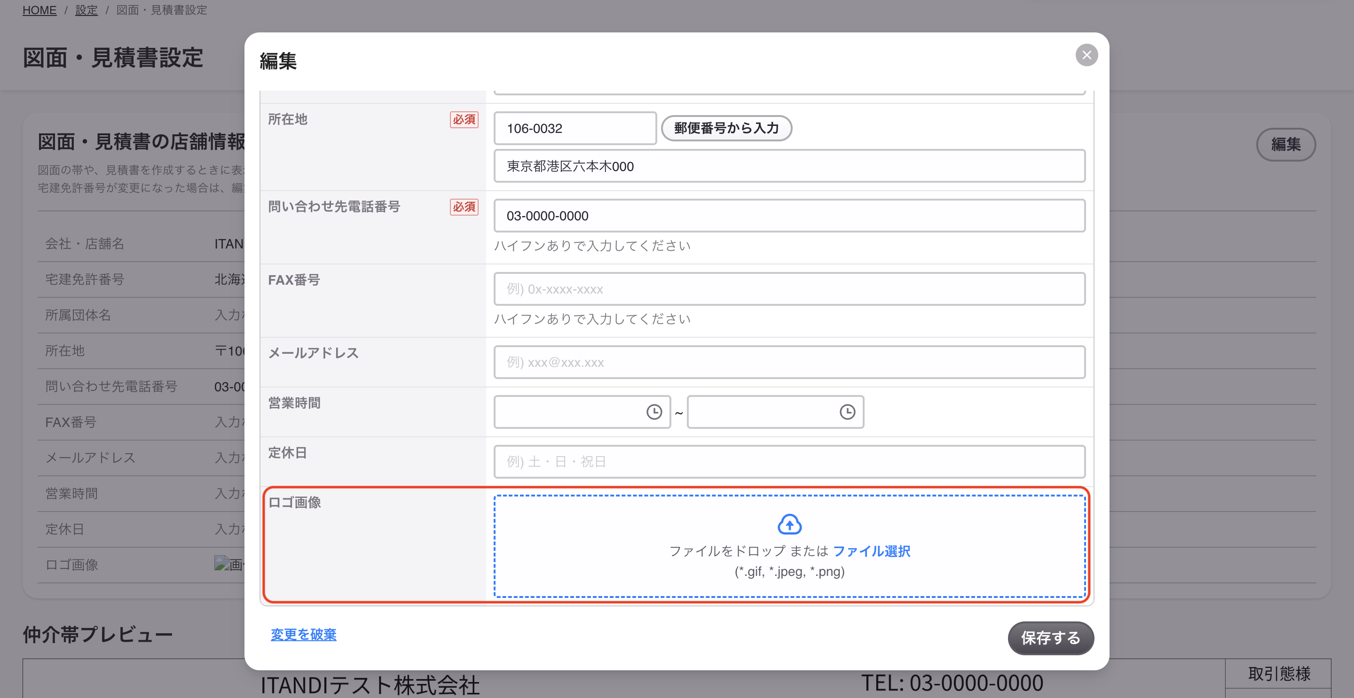Focus the phone number field 03-0000-0000
Screen dimensions: 1354x698
click(789, 215)
